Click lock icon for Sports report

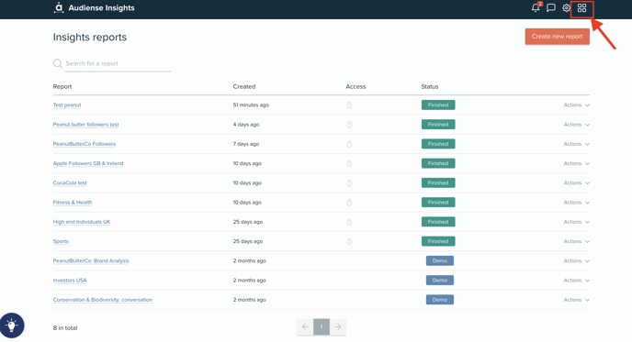(x=349, y=241)
